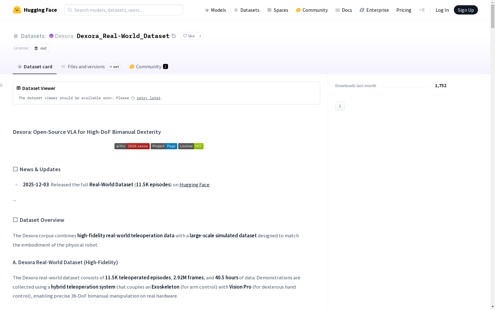Open the mit license tag
Viewport: 495px width, 309px height.
(x=41, y=48)
